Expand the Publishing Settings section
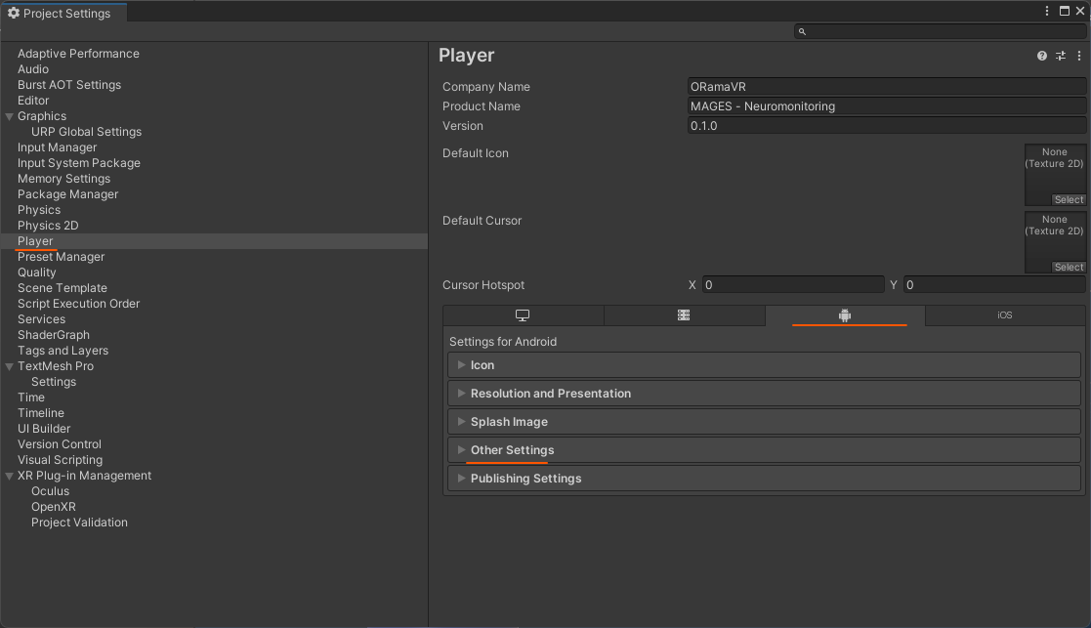 coord(764,479)
